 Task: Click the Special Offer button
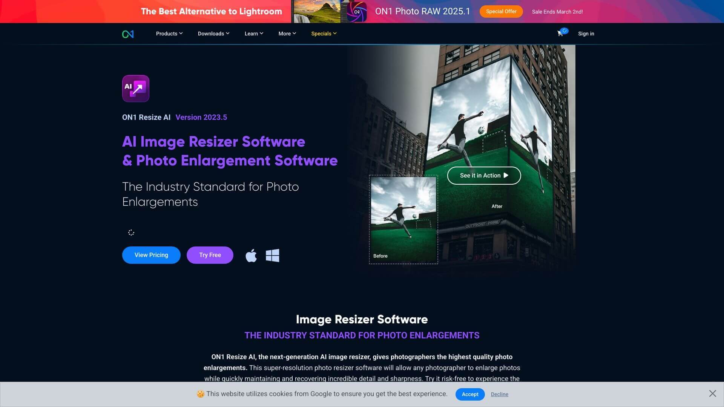(501, 11)
